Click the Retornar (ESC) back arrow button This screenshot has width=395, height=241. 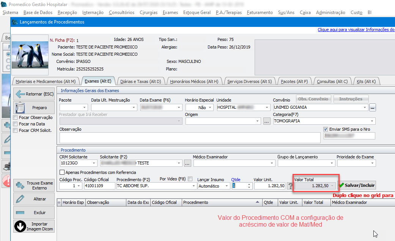click(x=34, y=94)
